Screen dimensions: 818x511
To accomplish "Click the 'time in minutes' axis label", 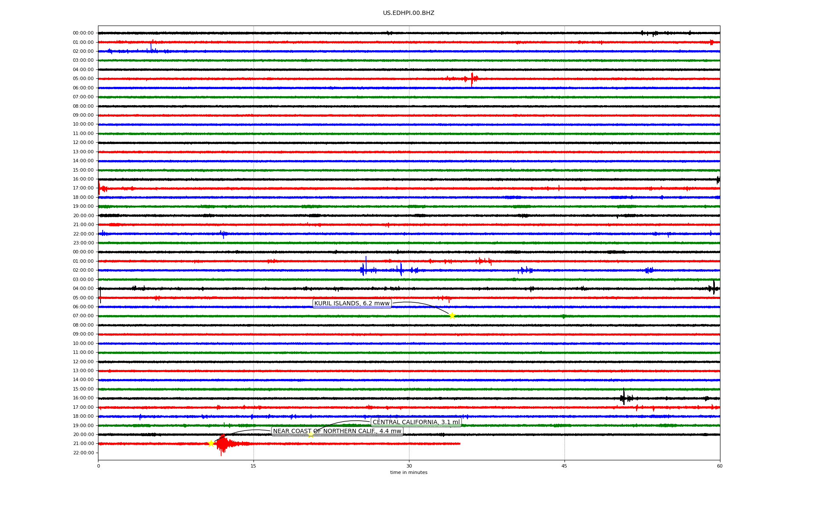I will click(409, 473).
